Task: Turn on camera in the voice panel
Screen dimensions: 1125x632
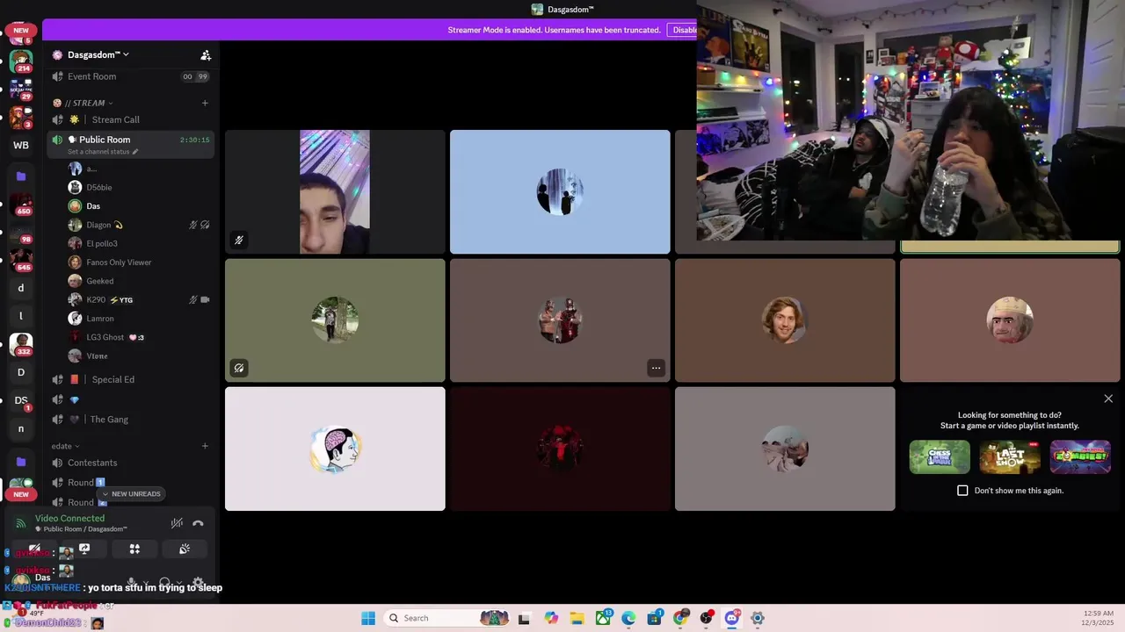Action: click(35, 549)
